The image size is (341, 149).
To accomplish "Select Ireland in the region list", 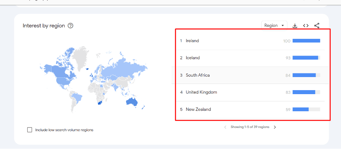I will 192,41.
